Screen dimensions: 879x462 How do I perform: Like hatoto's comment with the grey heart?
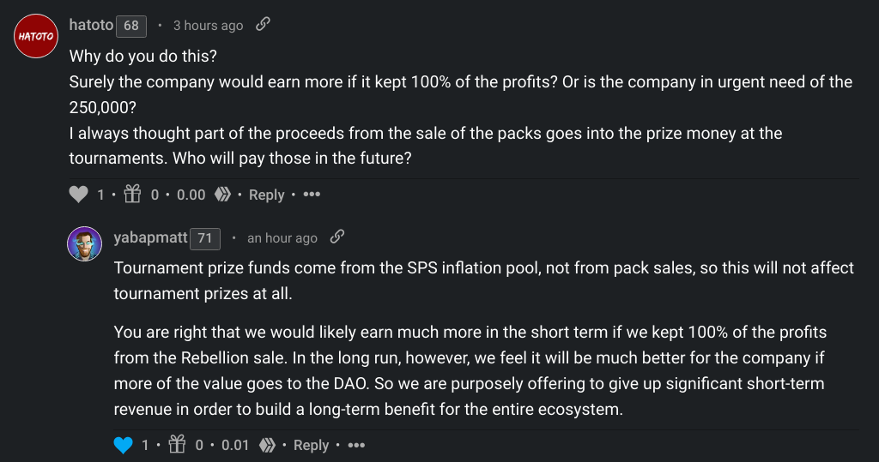click(x=79, y=195)
